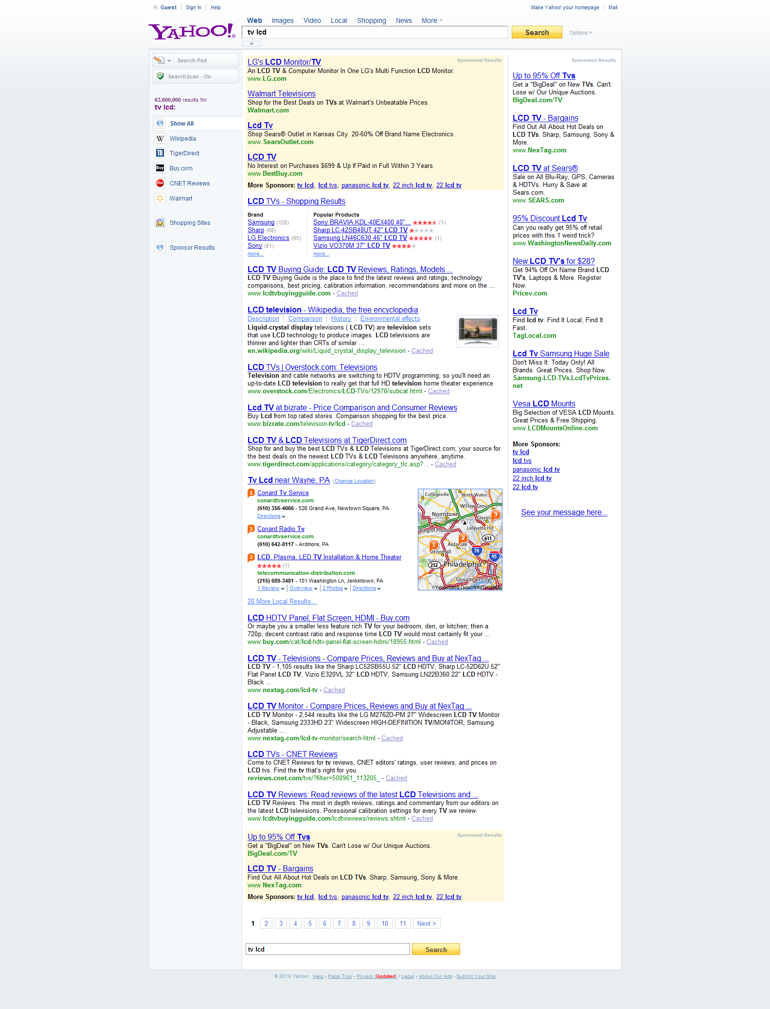The image size is (770, 1009).
Task: Switch to the Images search tab
Action: pos(283,20)
